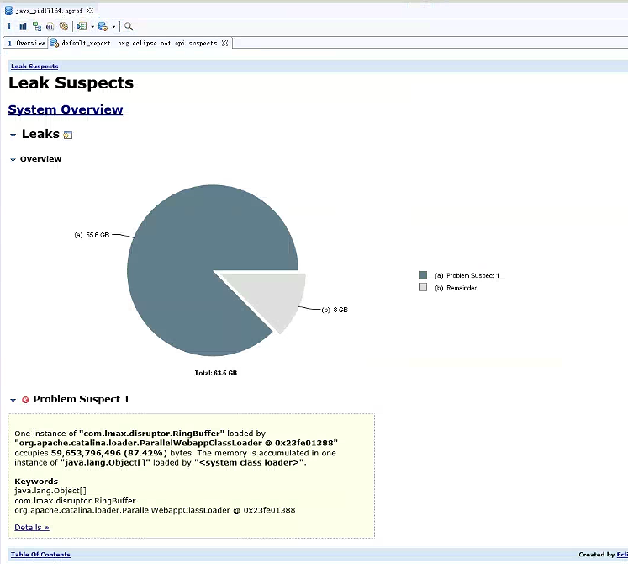Image resolution: width=628 pixels, height=564 pixels.
Task: Switch to the Overview tab
Action: tap(29, 43)
